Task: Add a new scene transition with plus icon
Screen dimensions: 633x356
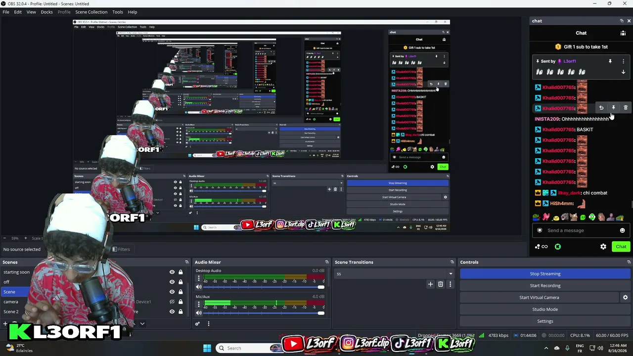Action: click(x=430, y=284)
